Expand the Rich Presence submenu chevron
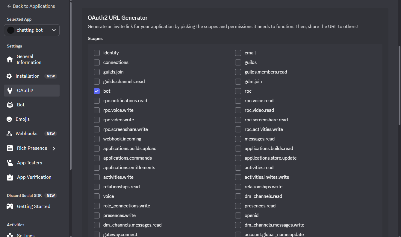The image size is (401, 237). coord(54,149)
